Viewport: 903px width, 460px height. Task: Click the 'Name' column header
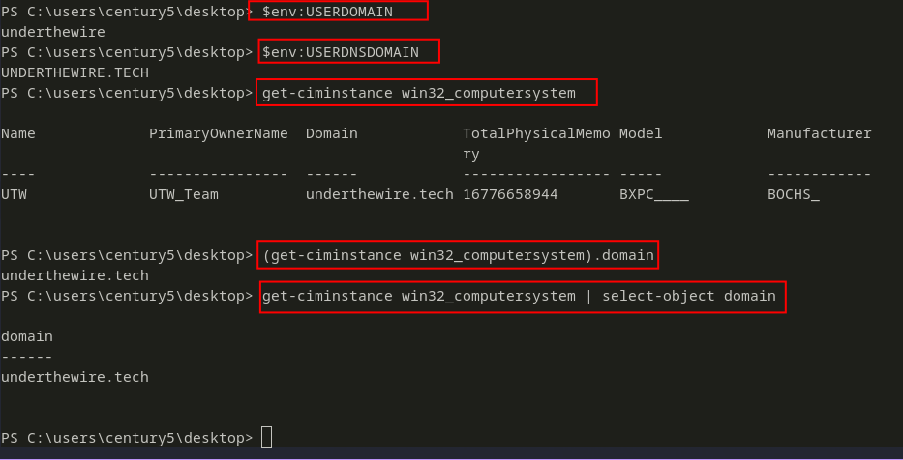point(17,133)
